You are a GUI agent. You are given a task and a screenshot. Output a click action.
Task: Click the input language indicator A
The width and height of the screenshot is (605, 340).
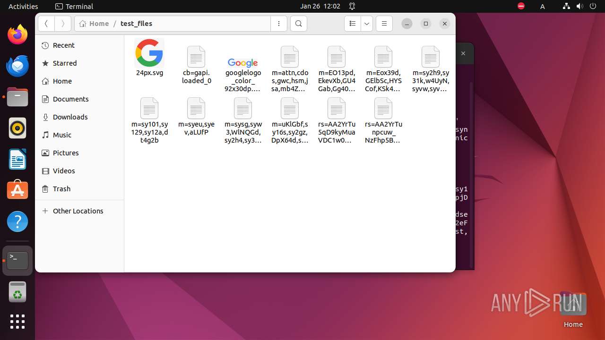point(543,6)
